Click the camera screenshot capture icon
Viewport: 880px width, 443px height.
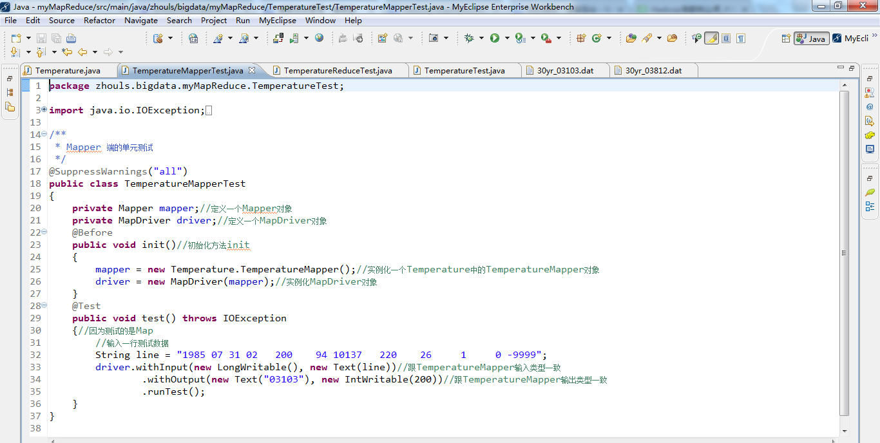(434, 39)
